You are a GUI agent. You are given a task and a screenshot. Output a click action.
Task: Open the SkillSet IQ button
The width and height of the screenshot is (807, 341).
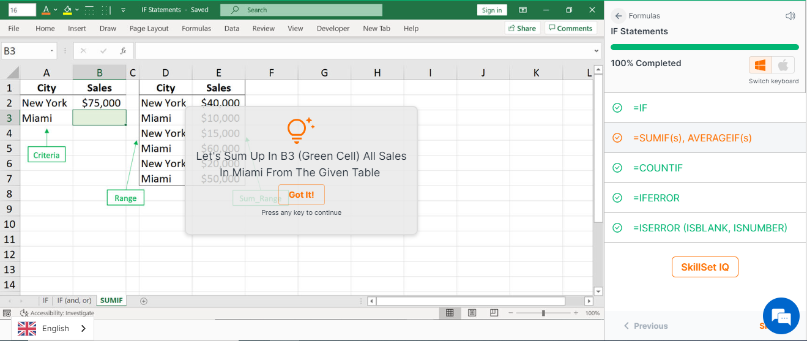tap(705, 267)
